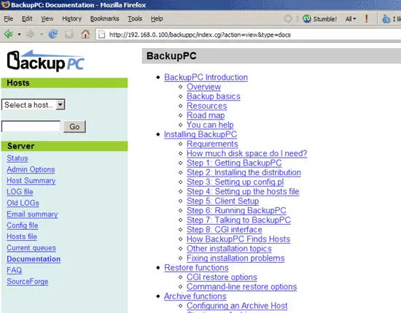Expand the Select a host dropdown
Image resolution: width=401 pixels, height=313 pixels.
(34, 104)
